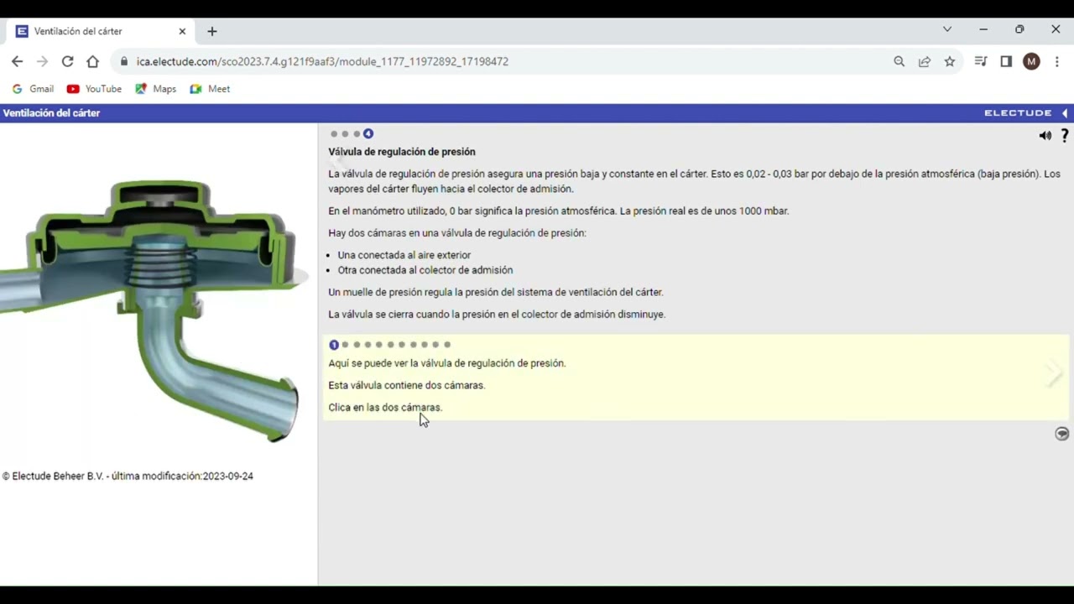Image resolution: width=1074 pixels, height=604 pixels.
Task: Select current lesson page indicator 4
Action: point(368,134)
